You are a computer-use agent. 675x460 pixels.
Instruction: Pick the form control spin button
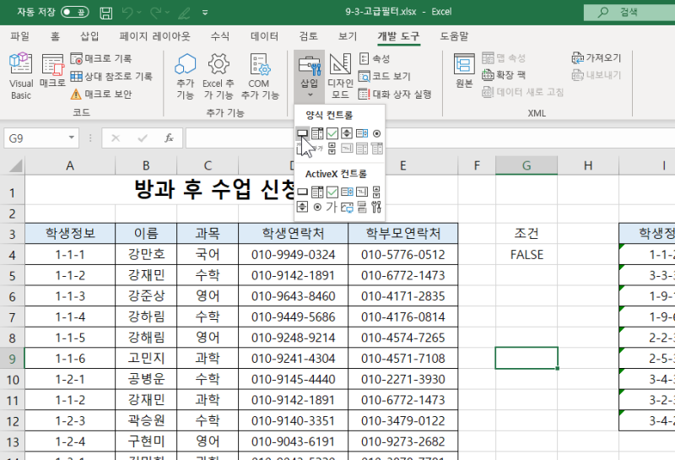(347, 133)
